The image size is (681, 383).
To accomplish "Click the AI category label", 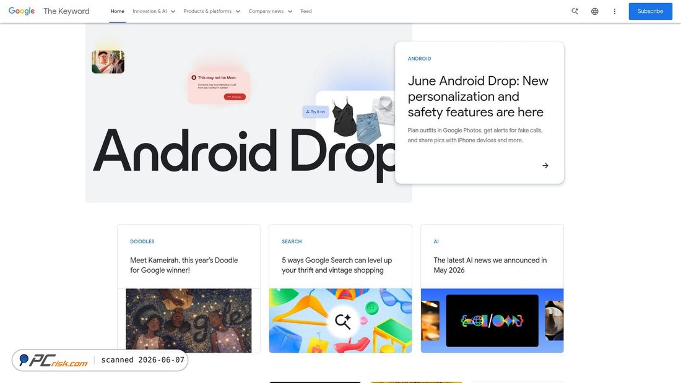I will [436, 241].
